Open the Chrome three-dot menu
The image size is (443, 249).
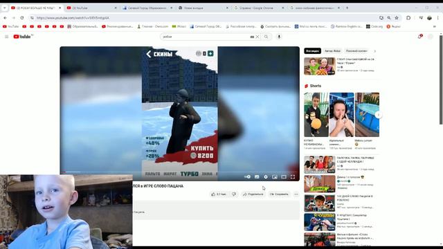tap(438, 18)
